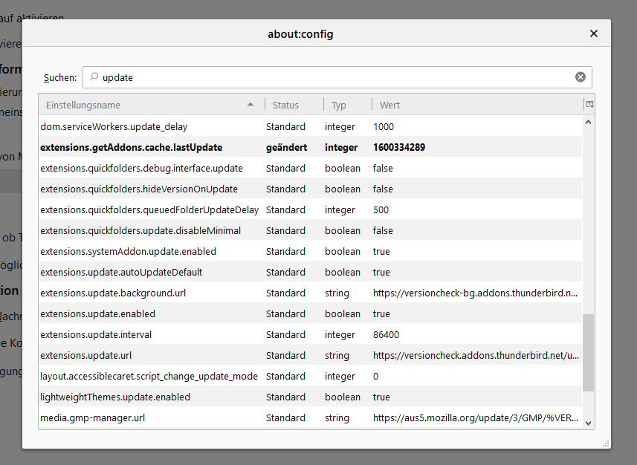Screen dimensions: 637x465
Task: Click the vertical scrollbar thumb
Action: (x=589, y=352)
